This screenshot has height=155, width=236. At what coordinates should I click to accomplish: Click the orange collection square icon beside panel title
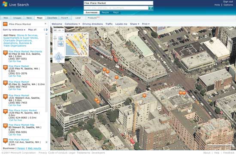click(5, 24)
